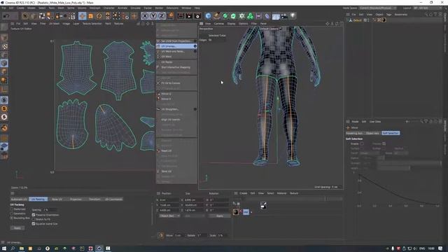Click the Render View clapperboard icon
Viewport: 448px width, 252px height.
(181, 16)
